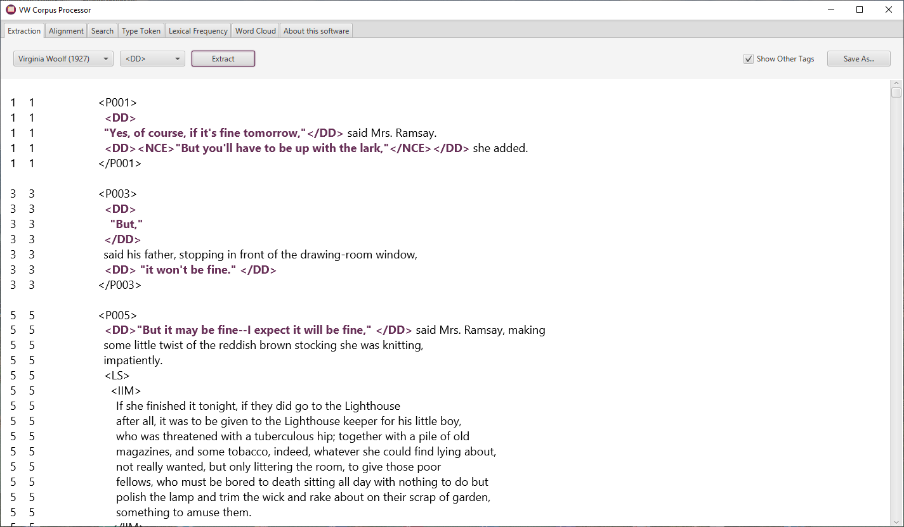This screenshot has height=527, width=904.
Task: Click the text "But you'll have to be up with the lark,"
Action: pos(282,148)
